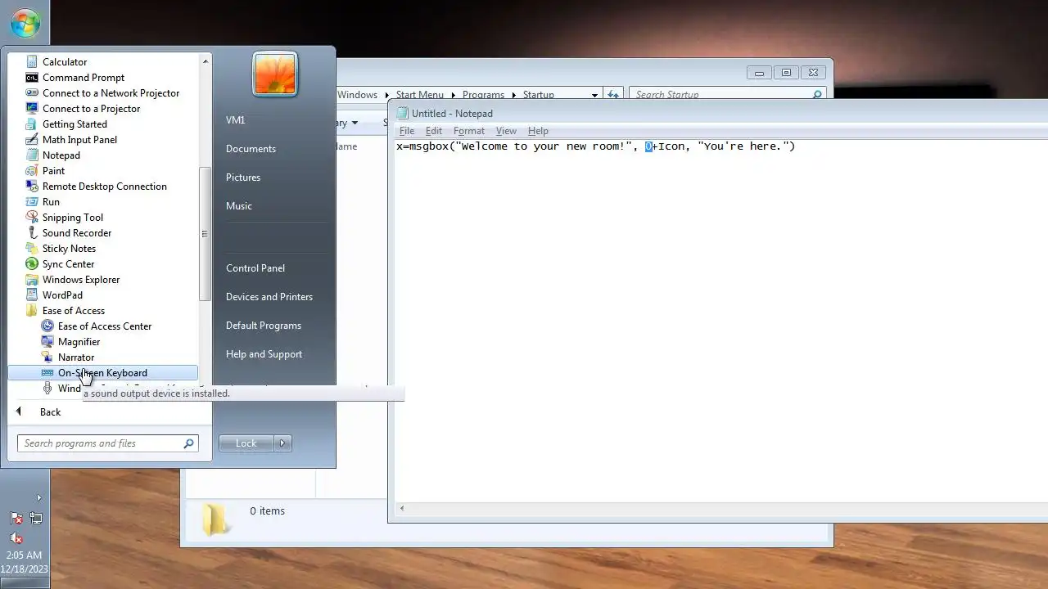This screenshot has height=589, width=1048.
Task: Select Connect to a Network Projector
Action: pyautogui.click(x=111, y=93)
